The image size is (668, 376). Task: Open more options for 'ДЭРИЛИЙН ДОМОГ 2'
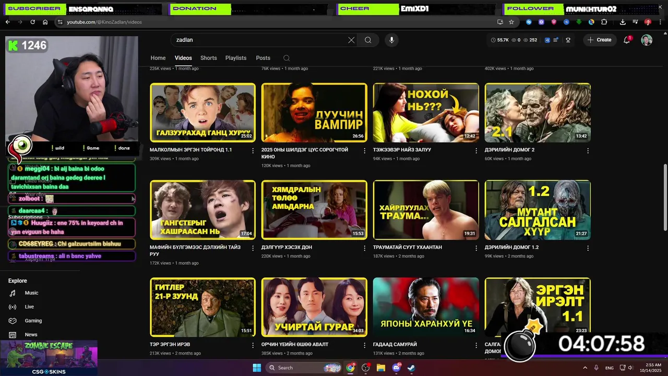(x=588, y=150)
